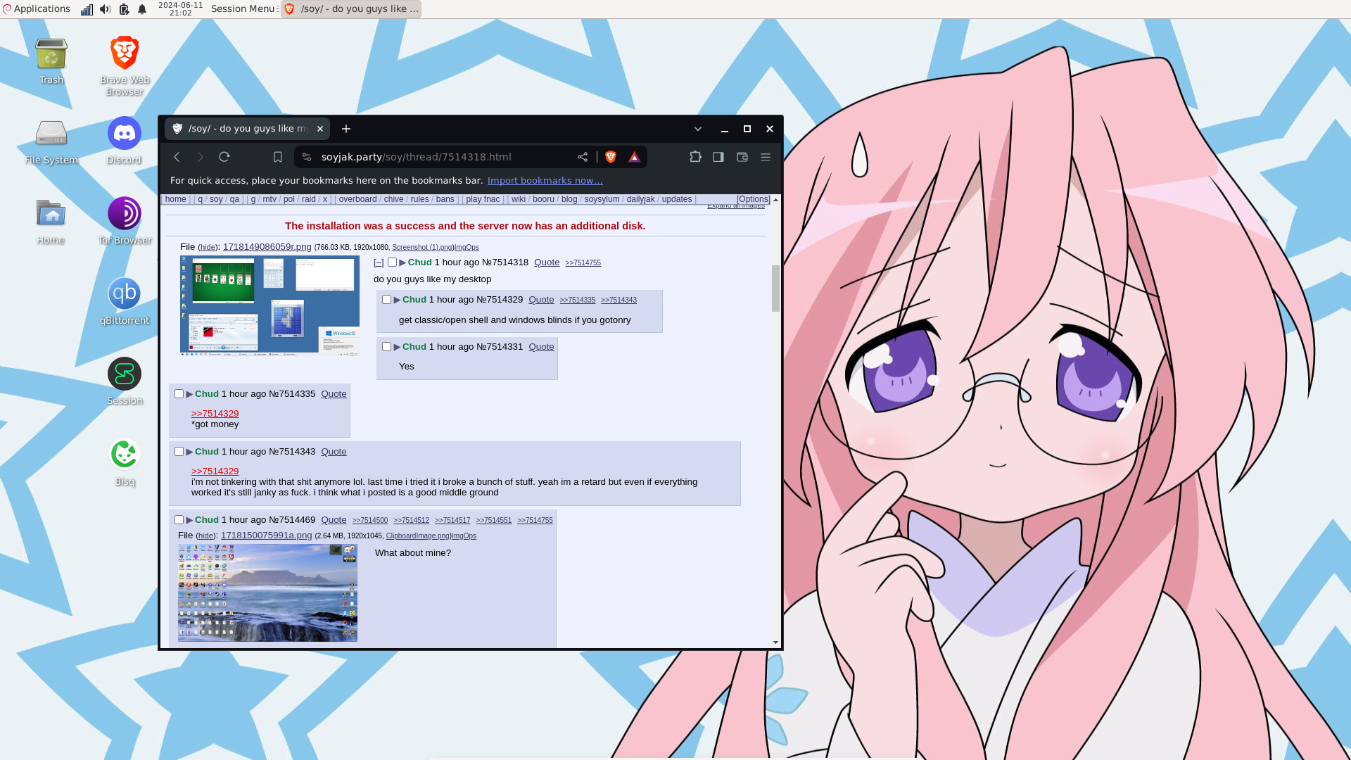Collapse thread with the [–] toggle
1351x760 pixels.
[379, 263]
